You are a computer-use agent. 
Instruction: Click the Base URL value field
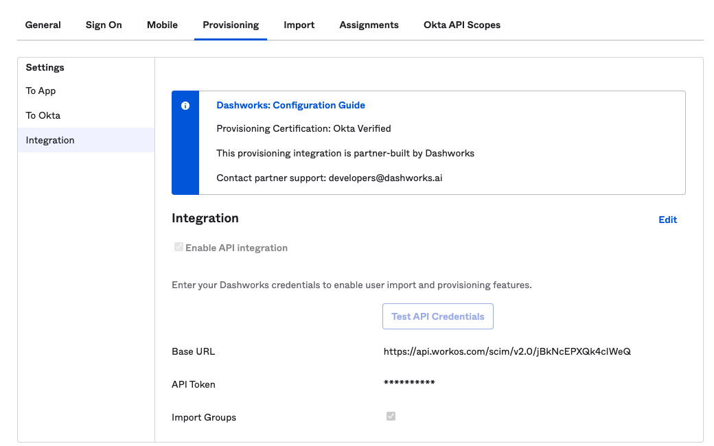507,351
